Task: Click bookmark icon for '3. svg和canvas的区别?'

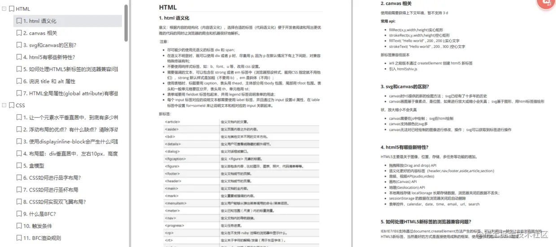Action: pos(19,45)
